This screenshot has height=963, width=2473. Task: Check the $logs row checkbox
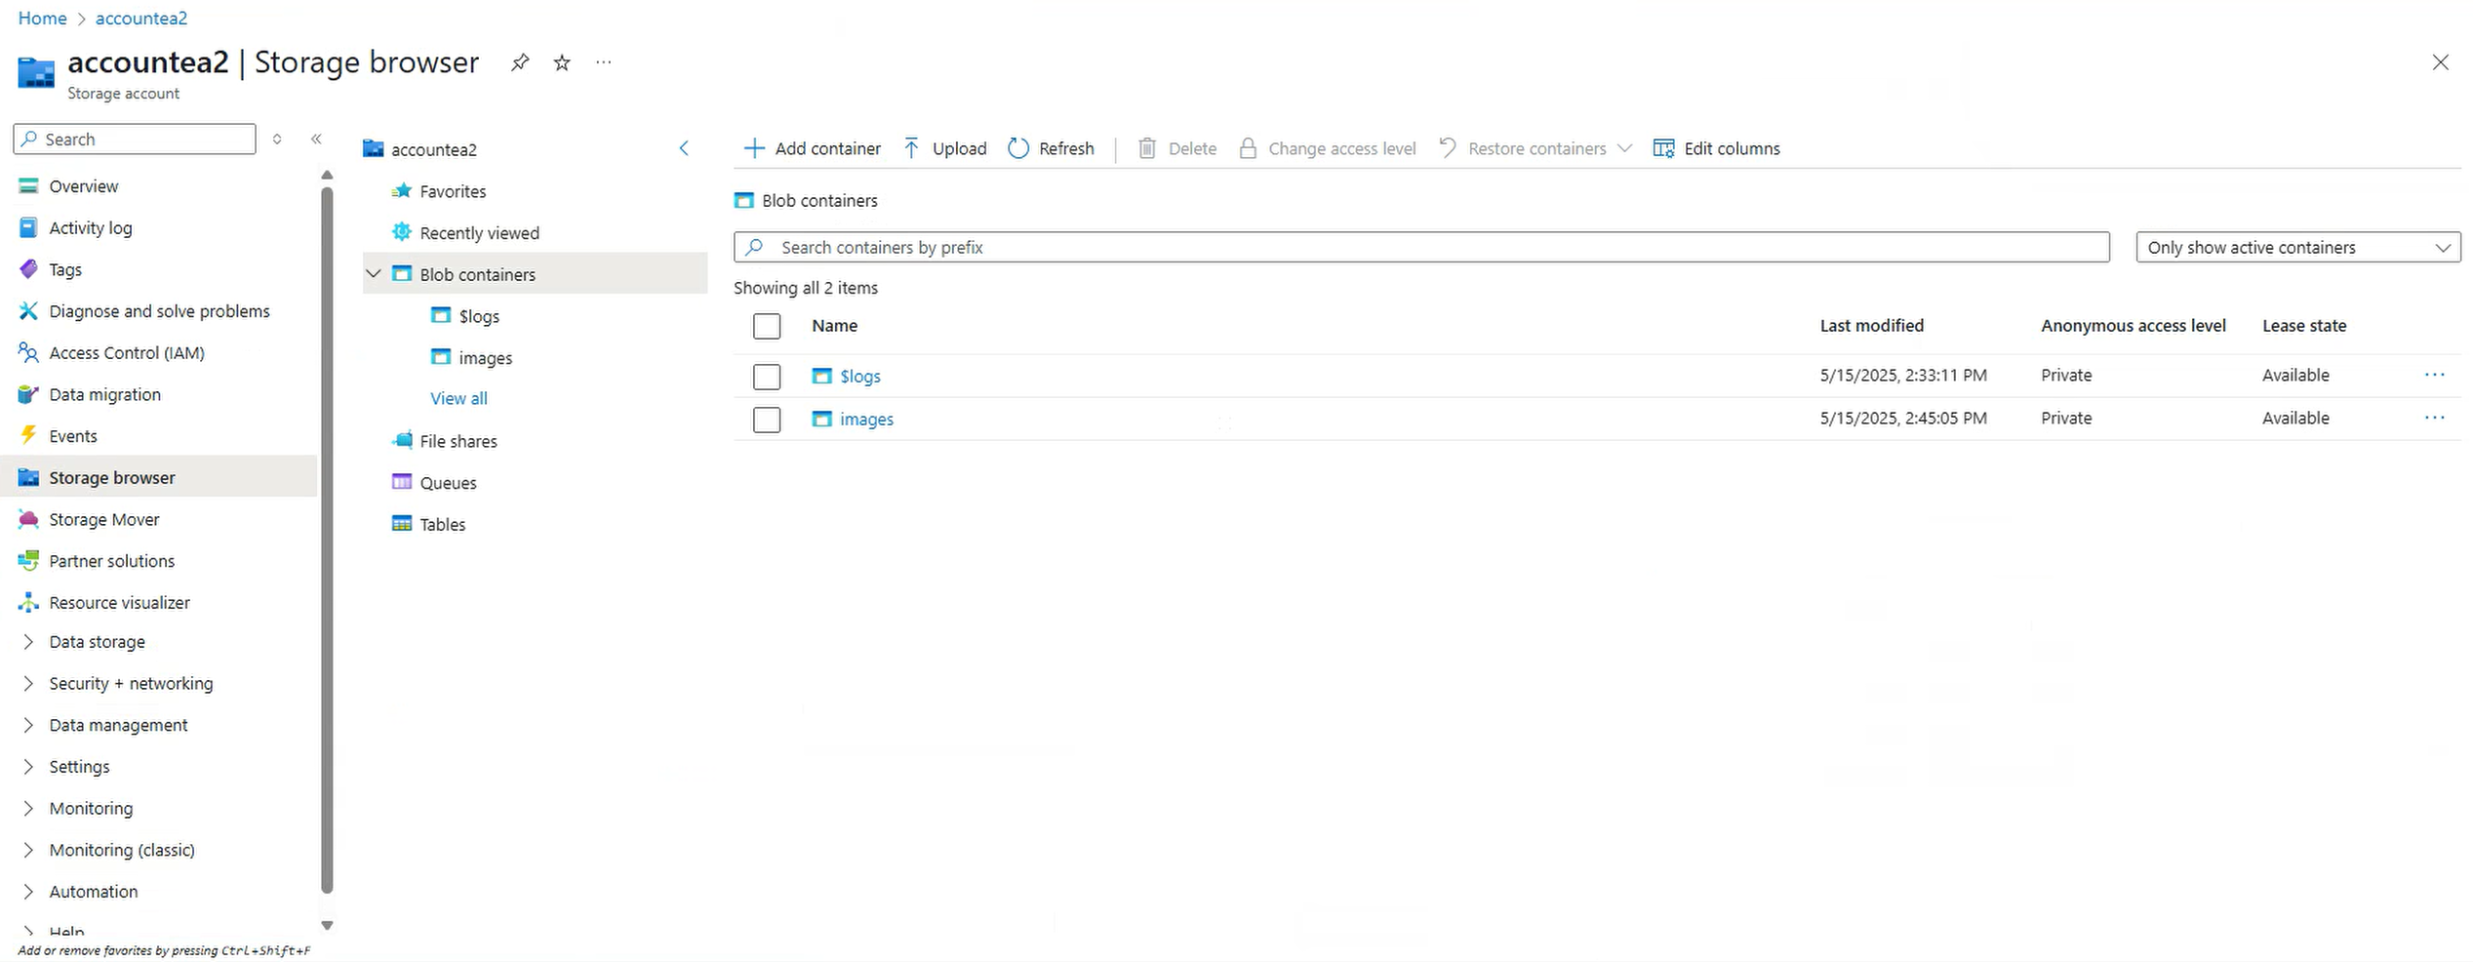coord(767,376)
